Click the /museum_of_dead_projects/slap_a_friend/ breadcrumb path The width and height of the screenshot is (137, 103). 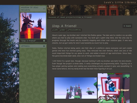pos(70,17)
